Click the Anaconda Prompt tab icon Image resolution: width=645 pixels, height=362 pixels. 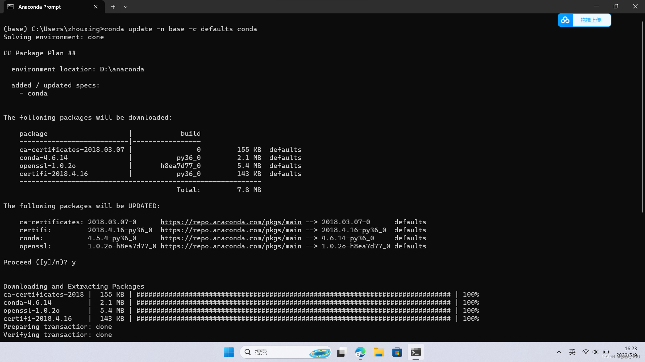pos(11,7)
